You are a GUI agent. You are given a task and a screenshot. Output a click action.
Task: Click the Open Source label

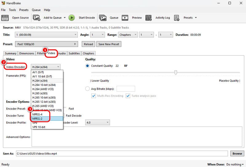[x=20, y=18]
